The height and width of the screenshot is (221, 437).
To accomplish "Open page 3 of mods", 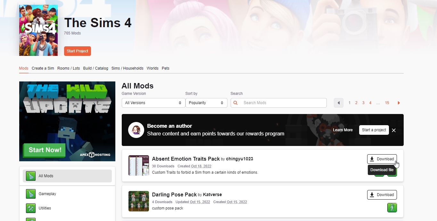I will pyautogui.click(x=363, y=103).
